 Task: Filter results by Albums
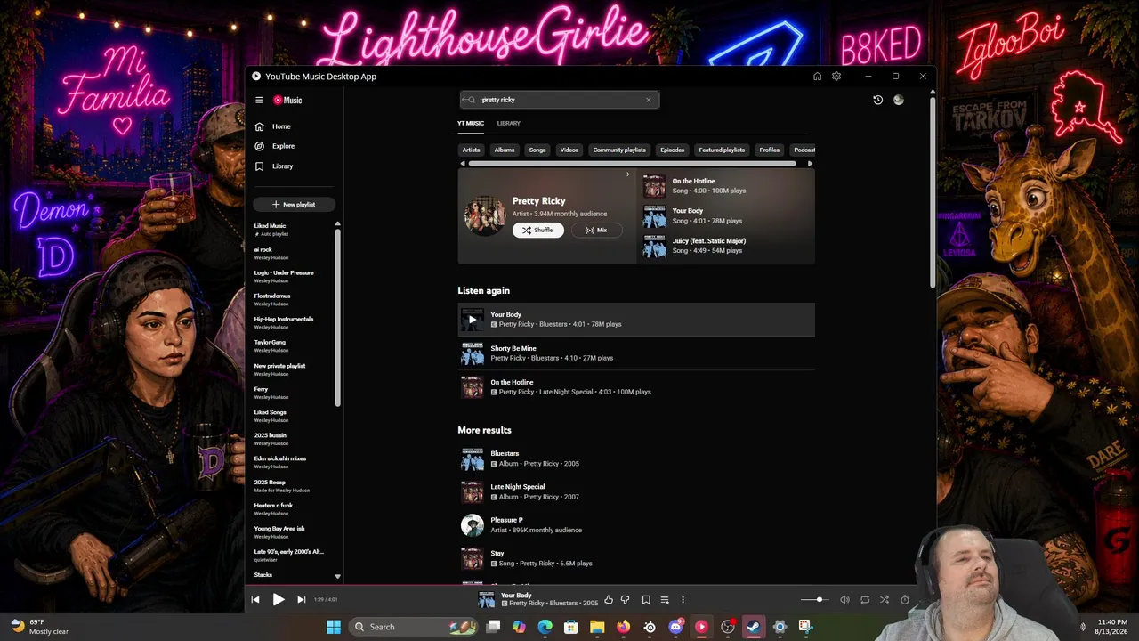tap(505, 150)
